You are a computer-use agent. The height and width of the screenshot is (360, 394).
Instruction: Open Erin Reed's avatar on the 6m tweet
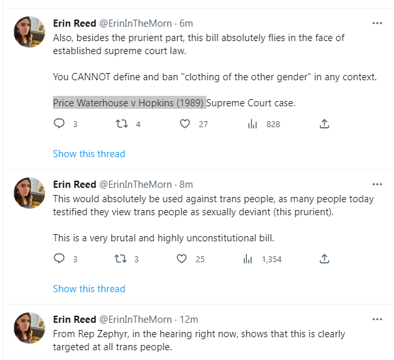tap(29, 32)
